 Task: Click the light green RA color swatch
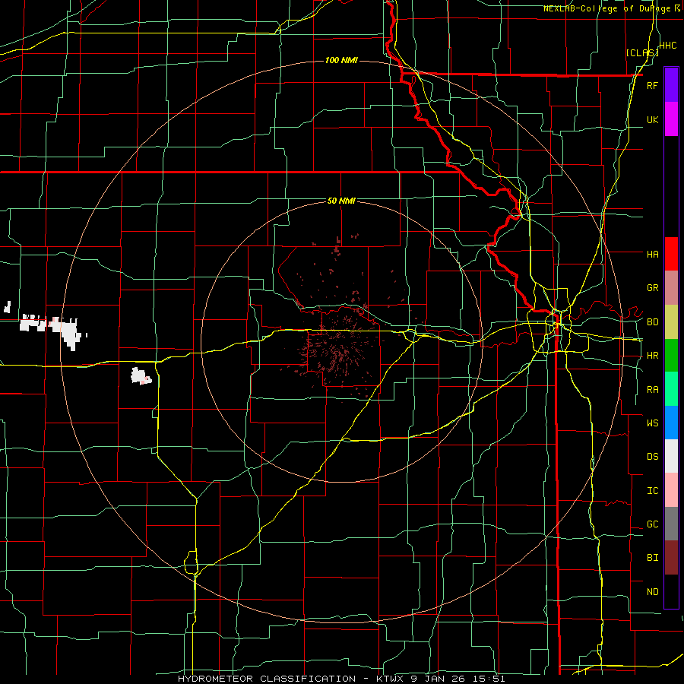pyautogui.click(x=671, y=389)
